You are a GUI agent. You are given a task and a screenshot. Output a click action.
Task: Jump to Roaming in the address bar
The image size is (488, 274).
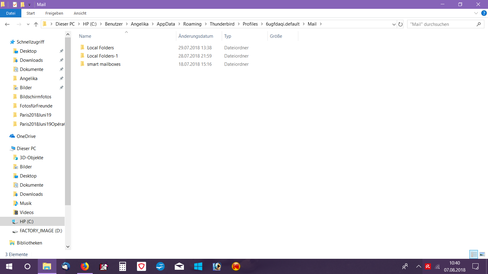tap(192, 24)
